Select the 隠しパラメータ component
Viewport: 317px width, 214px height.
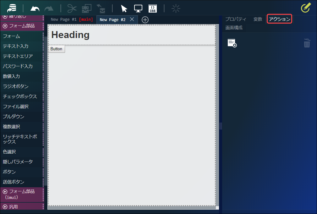click(x=22, y=162)
